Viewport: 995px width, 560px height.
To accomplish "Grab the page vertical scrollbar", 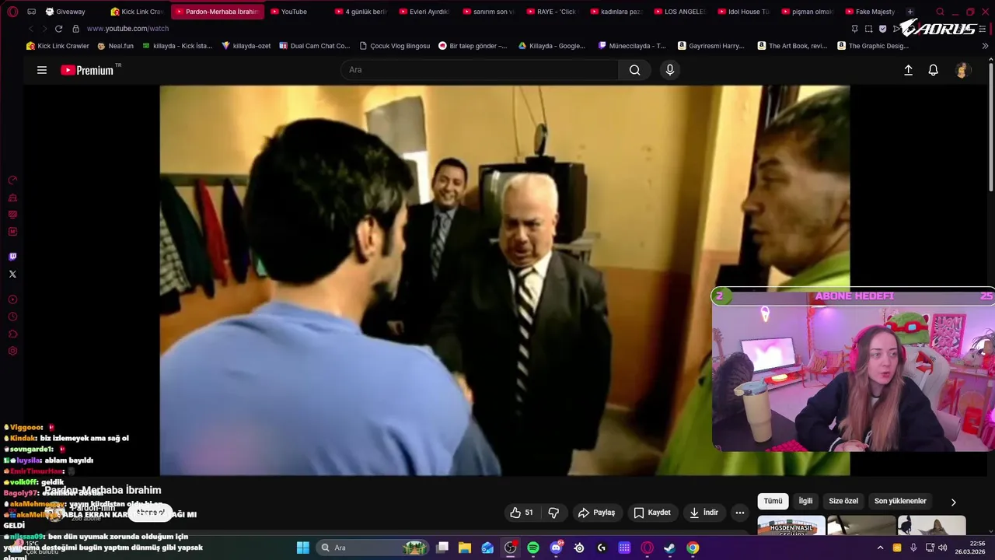I will [x=990, y=126].
